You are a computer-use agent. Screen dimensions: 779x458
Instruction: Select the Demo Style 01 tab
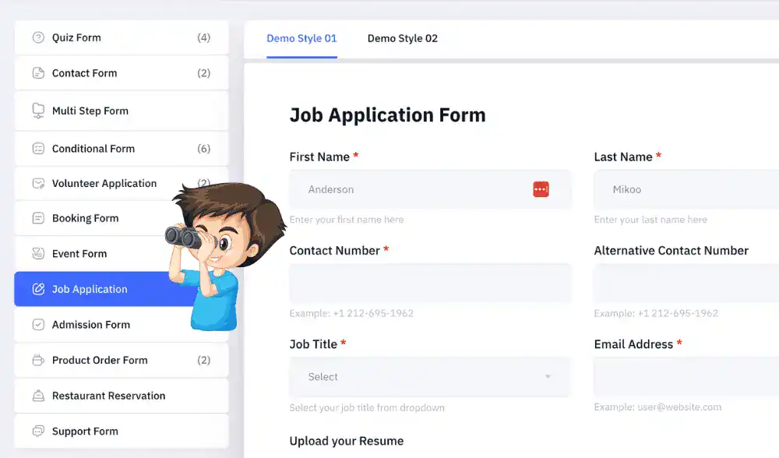coord(301,38)
